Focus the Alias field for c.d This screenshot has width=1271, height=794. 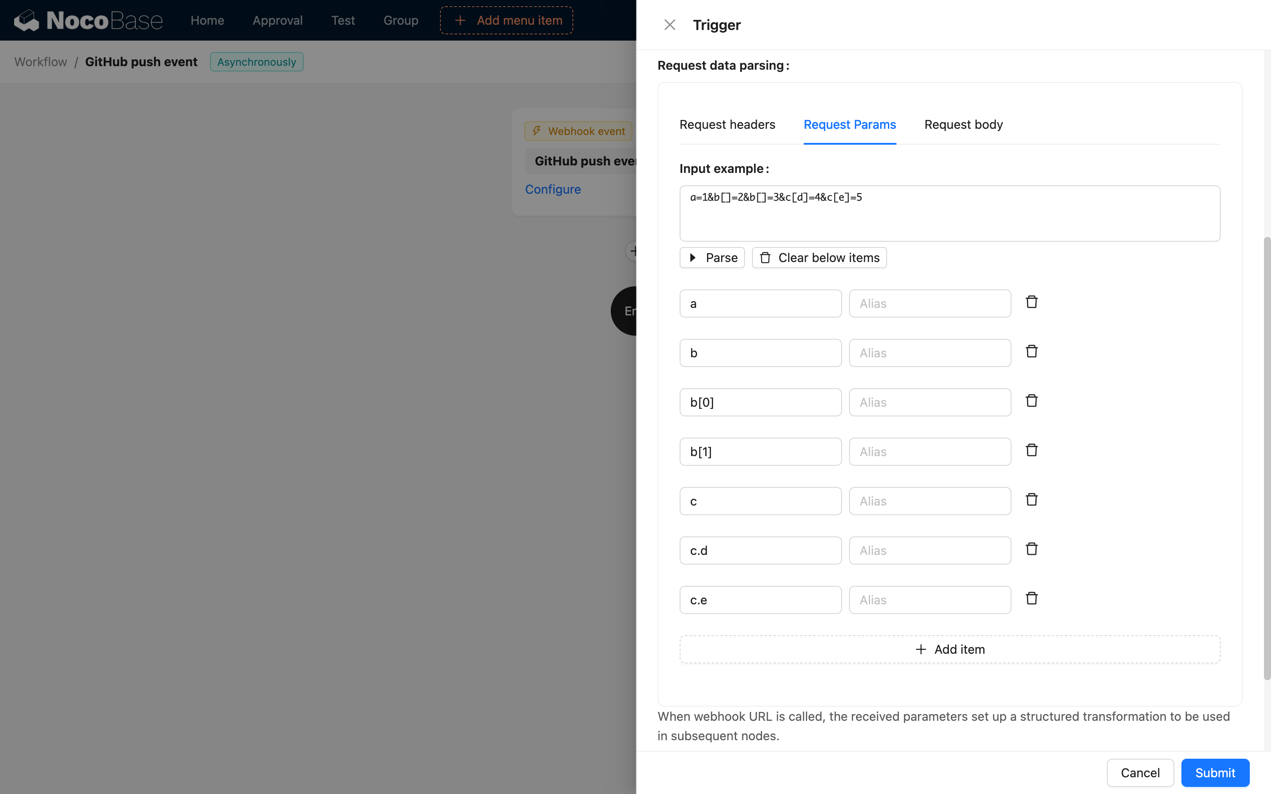click(x=929, y=551)
